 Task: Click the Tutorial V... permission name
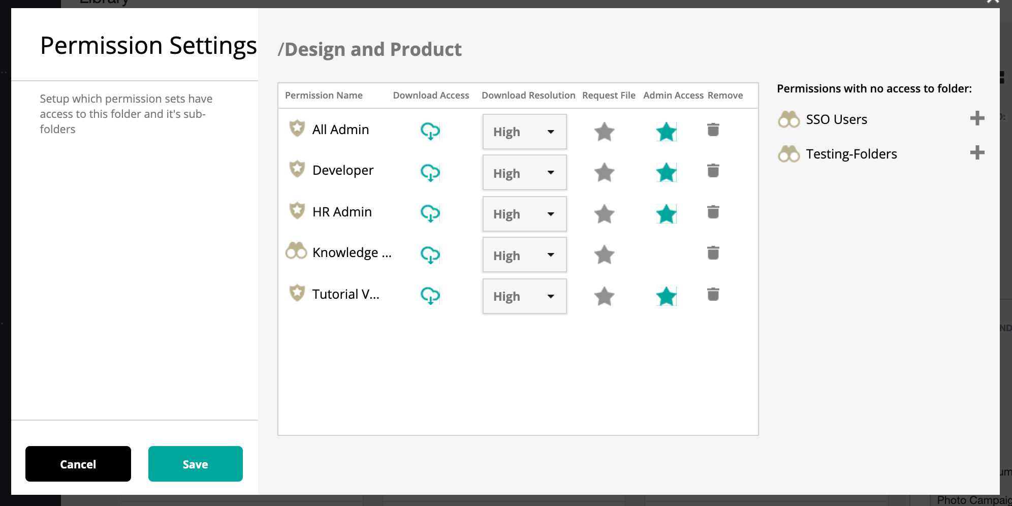(x=345, y=294)
